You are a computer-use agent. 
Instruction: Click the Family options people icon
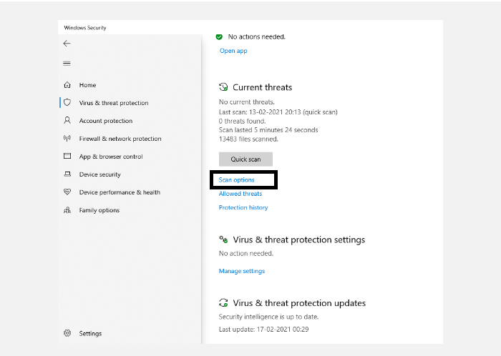(x=67, y=210)
